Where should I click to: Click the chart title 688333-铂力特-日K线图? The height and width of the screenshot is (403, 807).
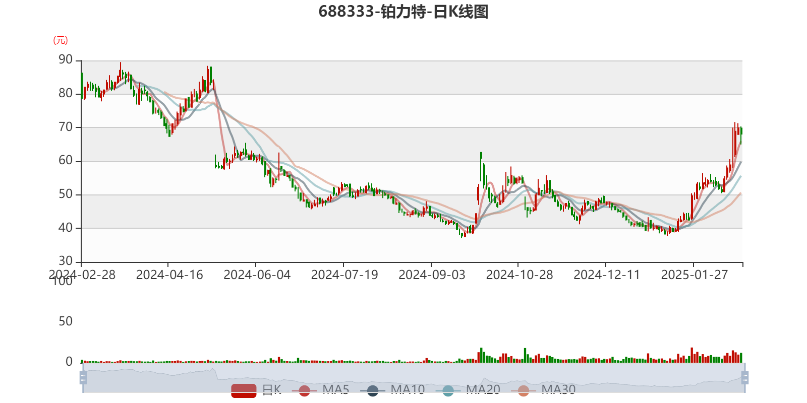[403, 12]
